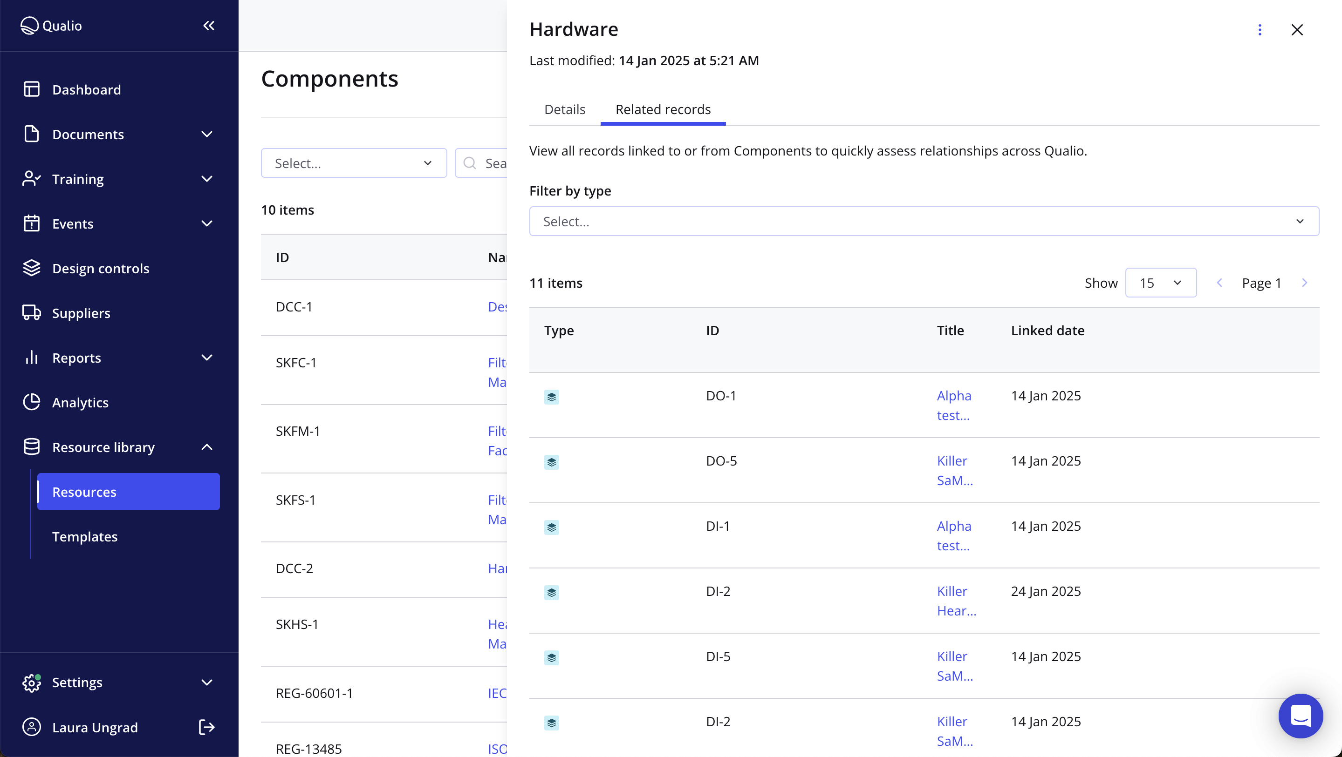
Task: Select Templates in the sidebar
Action: pyautogui.click(x=85, y=536)
